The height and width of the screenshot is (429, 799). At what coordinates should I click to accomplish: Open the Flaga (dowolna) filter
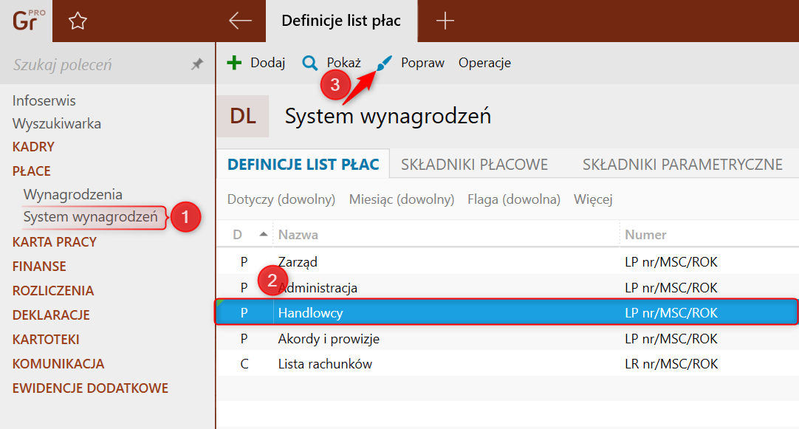coord(514,199)
